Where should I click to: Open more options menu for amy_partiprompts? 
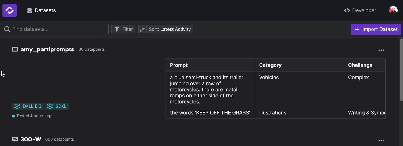pyautogui.click(x=381, y=50)
